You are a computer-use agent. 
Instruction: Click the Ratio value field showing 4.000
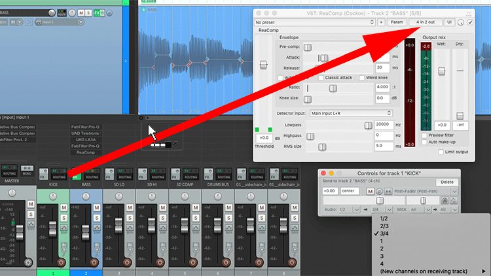(x=382, y=88)
